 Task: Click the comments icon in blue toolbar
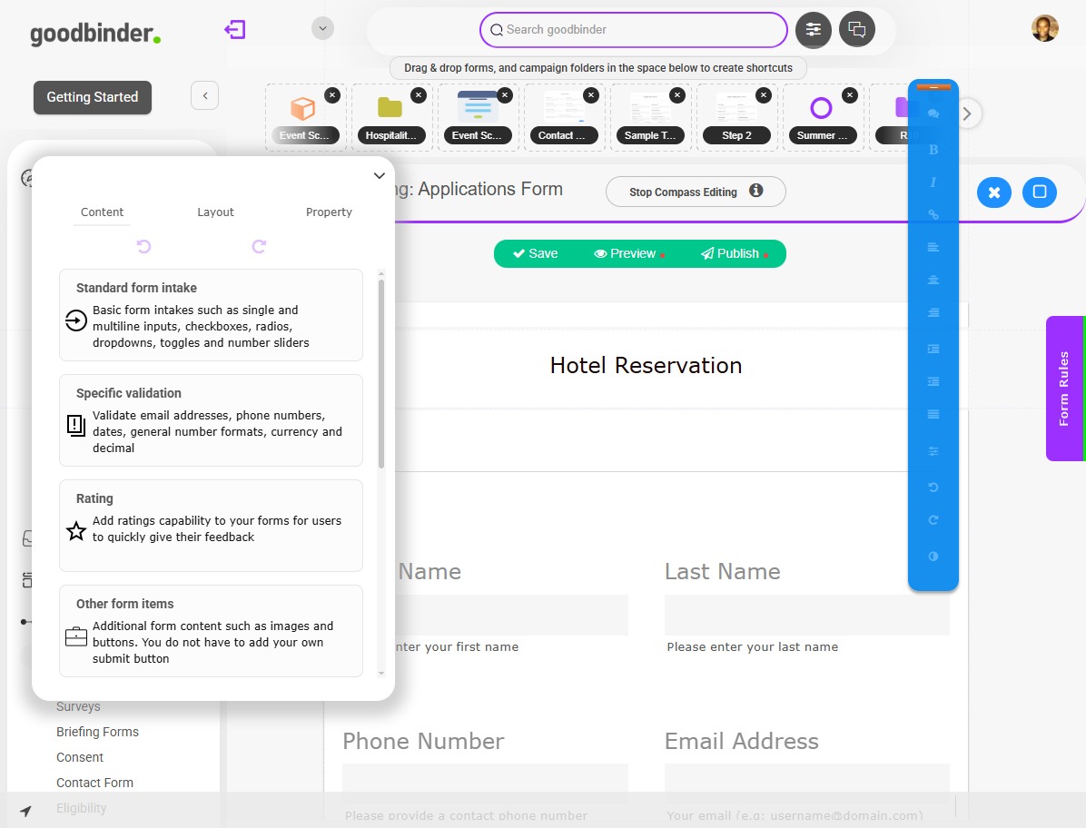933,114
